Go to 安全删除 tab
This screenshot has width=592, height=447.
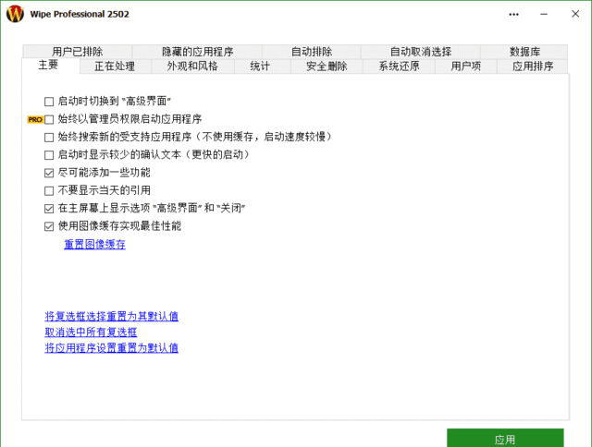(x=327, y=66)
